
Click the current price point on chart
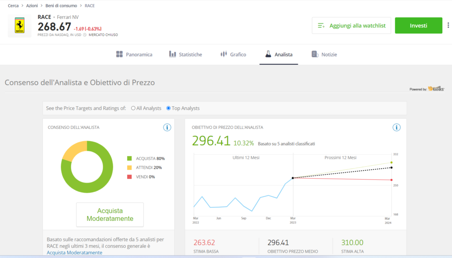click(293, 178)
